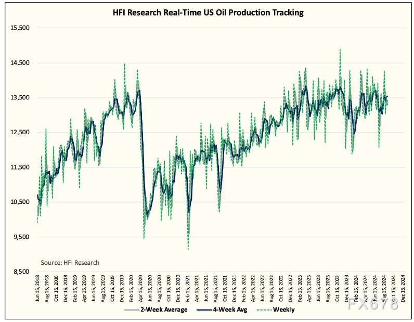Click the 'Source: HFI Research' note

(x=70, y=263)
